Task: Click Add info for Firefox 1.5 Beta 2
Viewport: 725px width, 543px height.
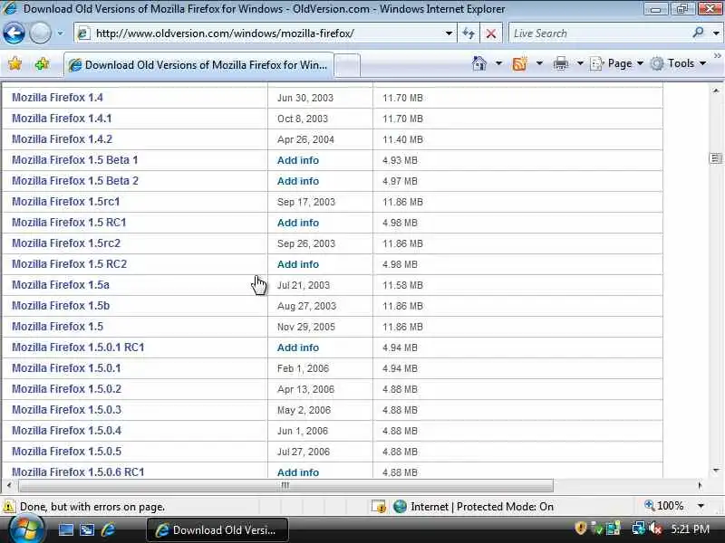Action: [x=298, y=181]
